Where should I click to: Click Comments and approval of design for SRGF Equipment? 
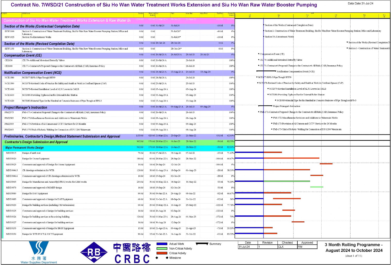(x=48, y=228)
